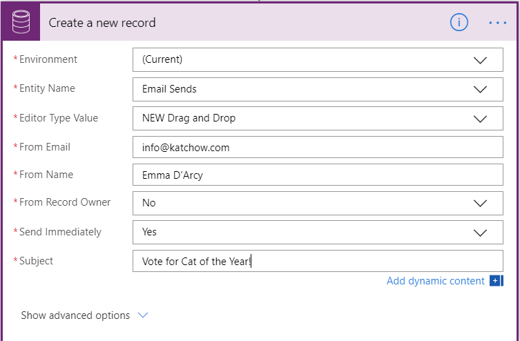Expand Show advanced options
Screen dimensions: 520x341
(x=75, y=315)
